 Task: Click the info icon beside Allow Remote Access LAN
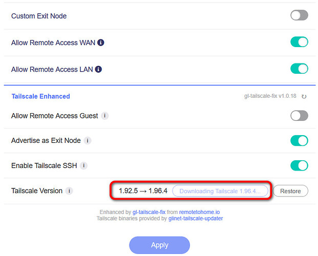pyautogui.click(x=98, y=69)
